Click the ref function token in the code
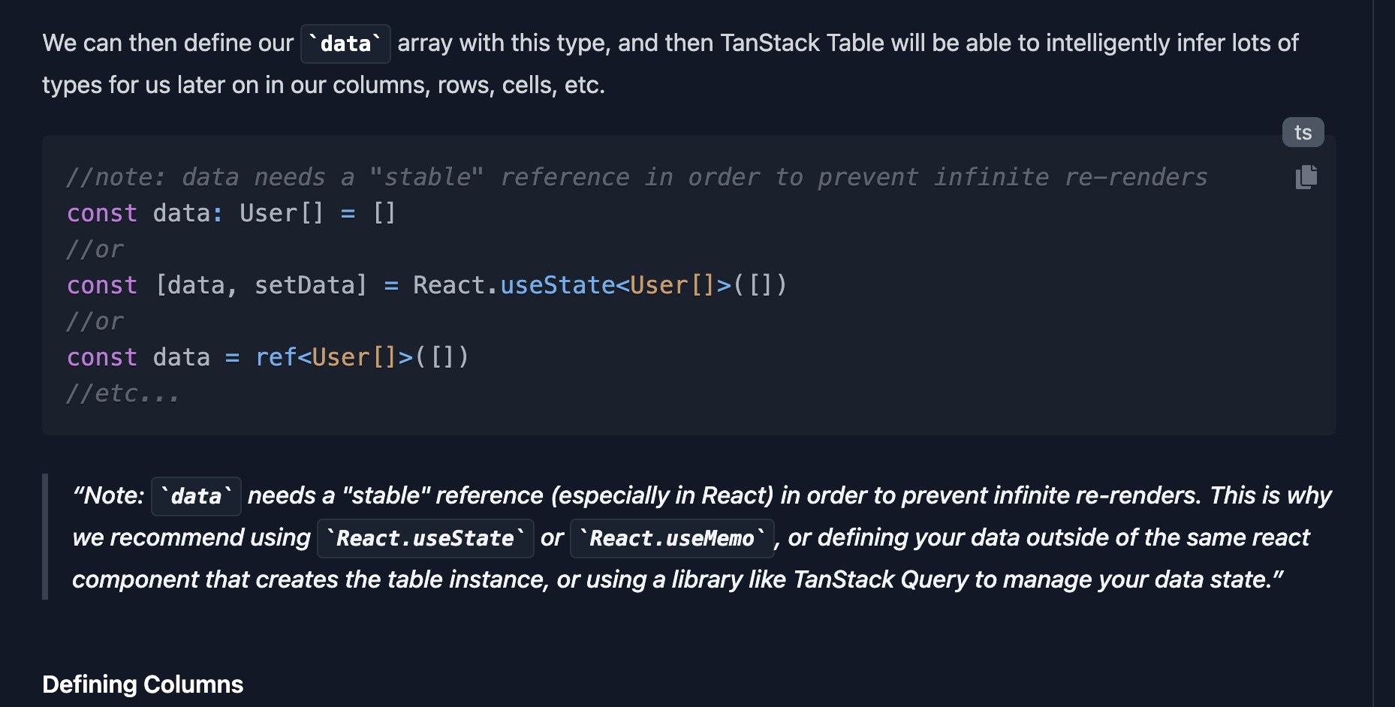 click(276, 357)
